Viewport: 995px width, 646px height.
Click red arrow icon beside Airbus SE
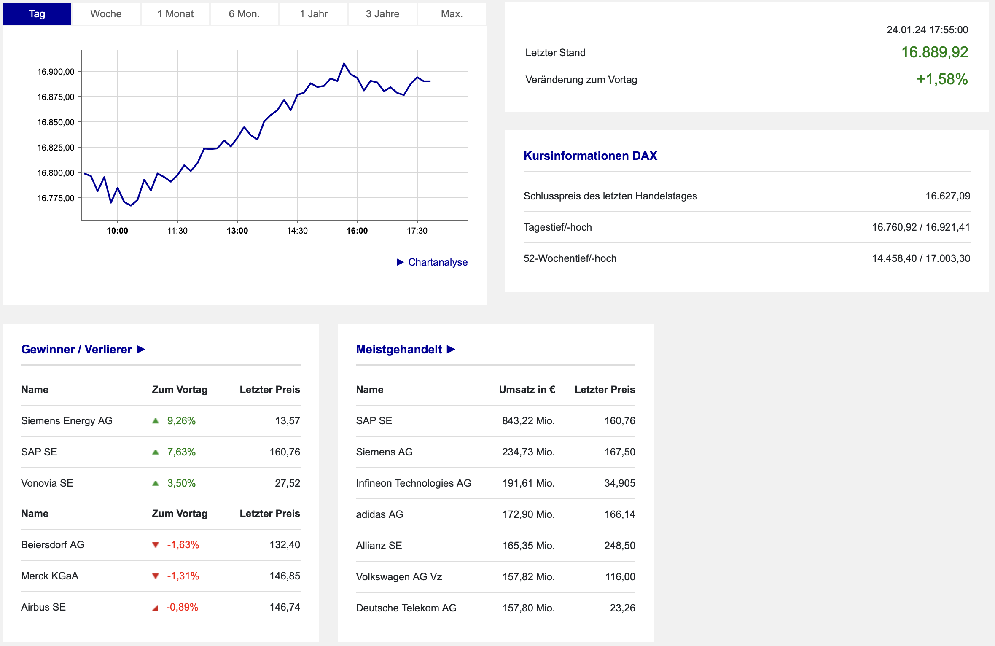tap(156, 608)
